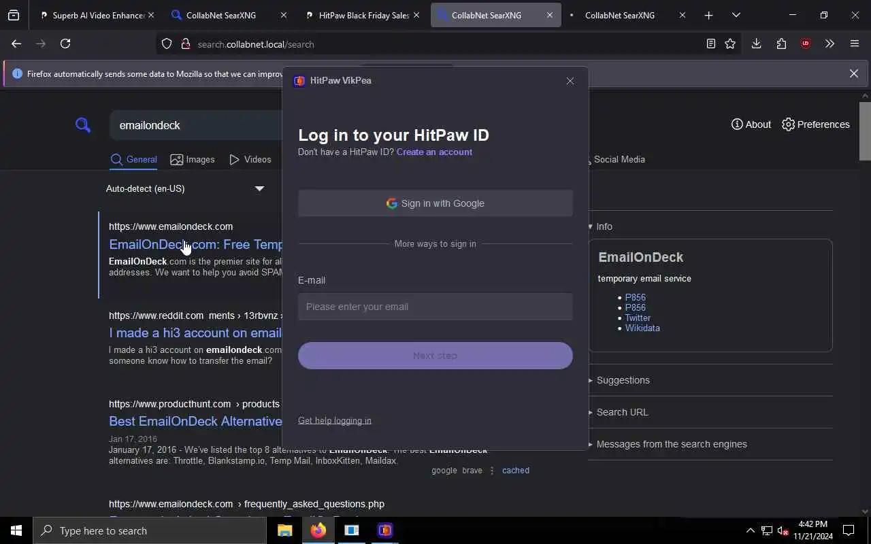Screen dimensions: 871x544
Task: Open Auto-detect language dropdown
Action: tap(184, 188)
